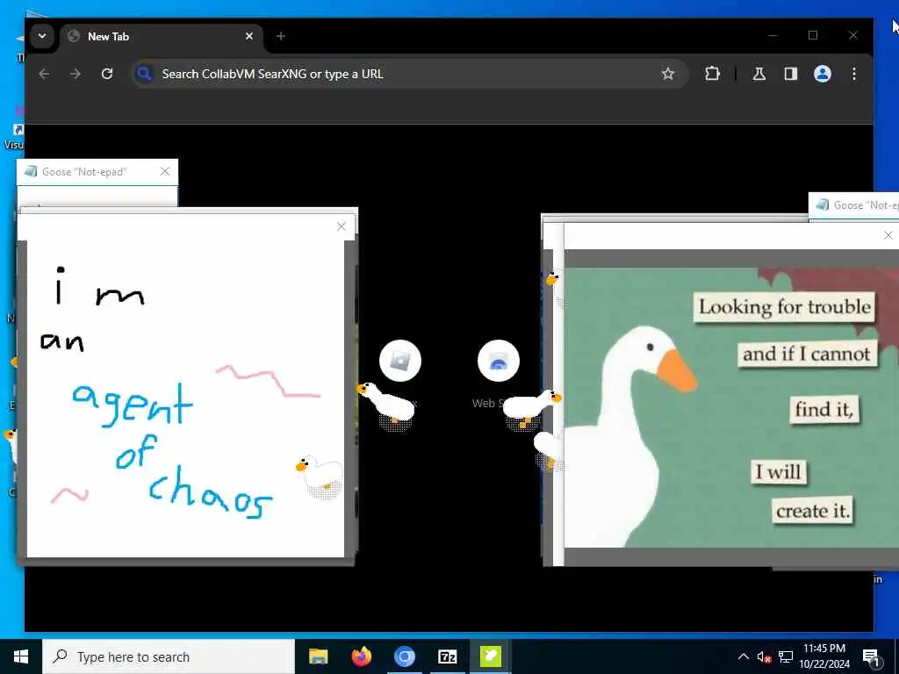899x674 pixels.
Task: Click the "Looking for trouble" caption
Action: [784, 307]
